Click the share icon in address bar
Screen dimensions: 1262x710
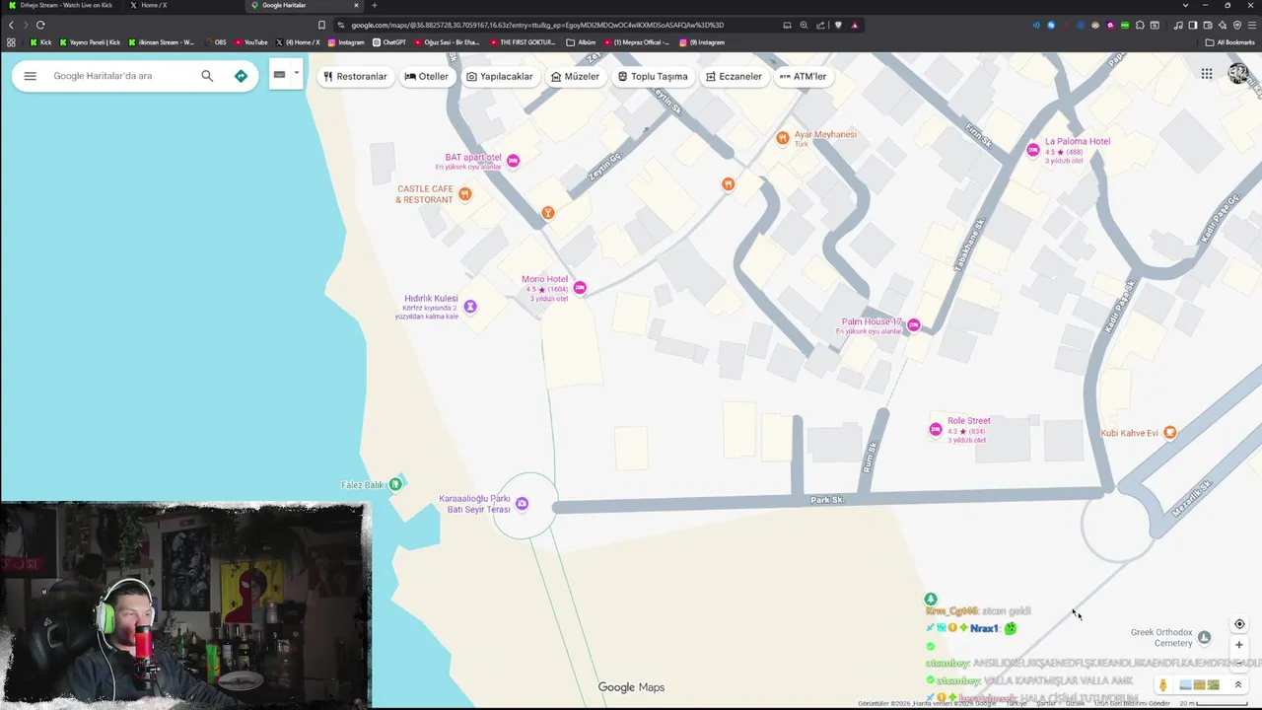pos(820,25)
